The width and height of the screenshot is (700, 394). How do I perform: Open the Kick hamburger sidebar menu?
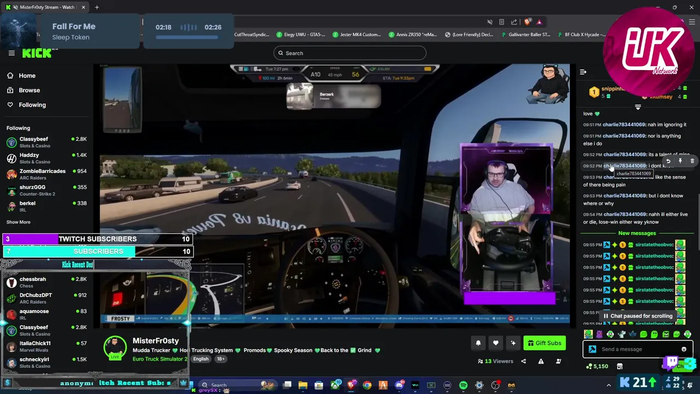click(x=11, y=53)
